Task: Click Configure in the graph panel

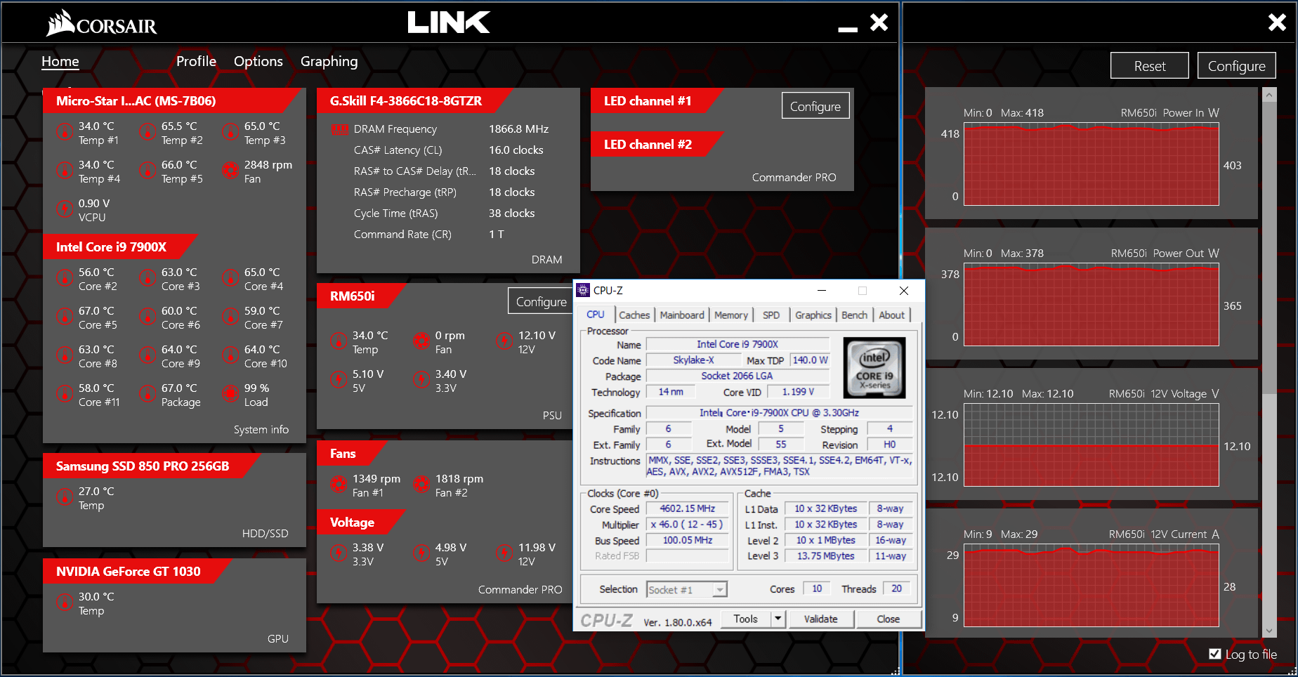Action: pos(1237,66)
